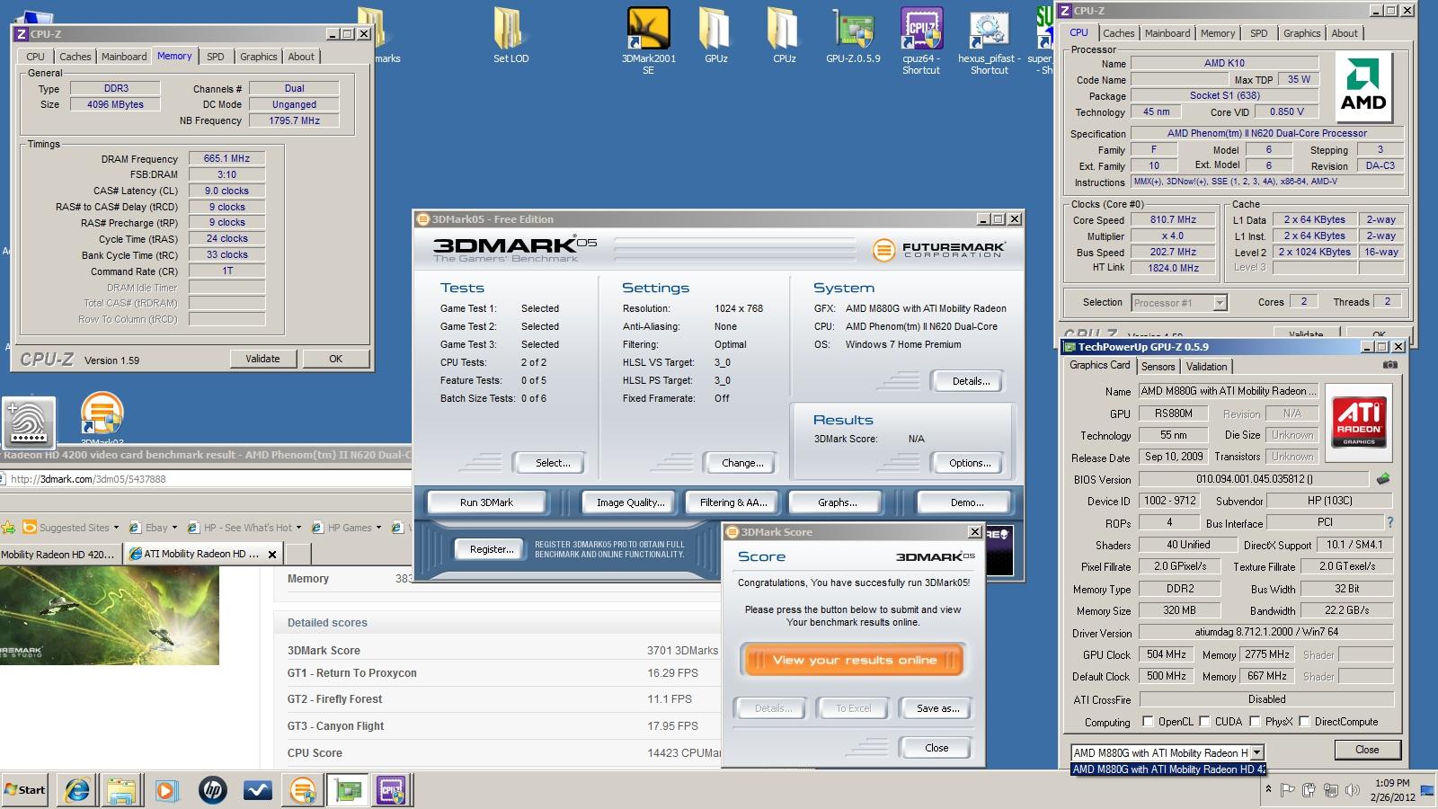Open the GPU-Z graphics card dropdown arrow

coord(1256,752)
